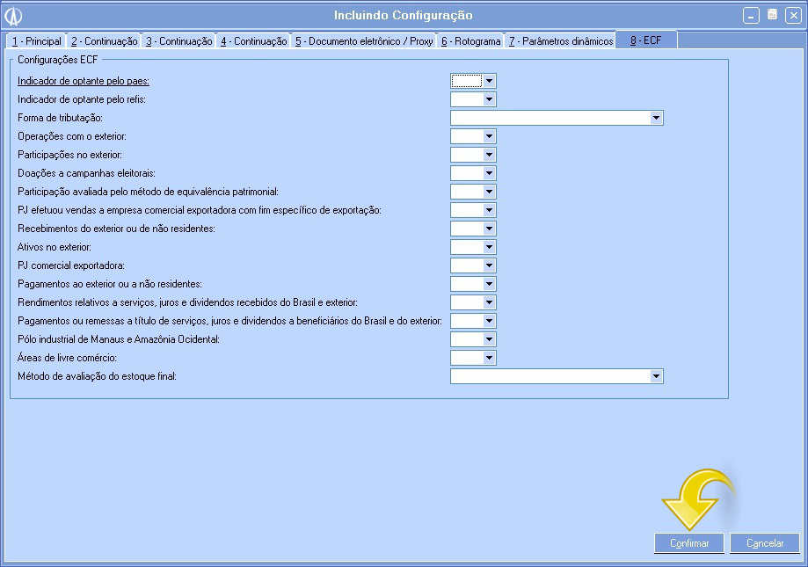Open 'Pagamentos ao exterior ou a não residentes' dropdown

pyautogui.click(x=489, y=284)
